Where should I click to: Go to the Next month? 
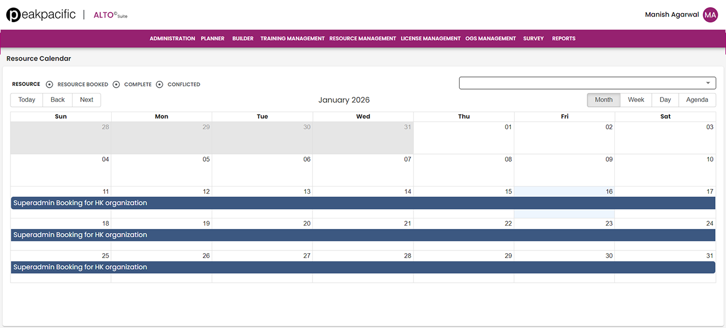[x=86, y=100]
